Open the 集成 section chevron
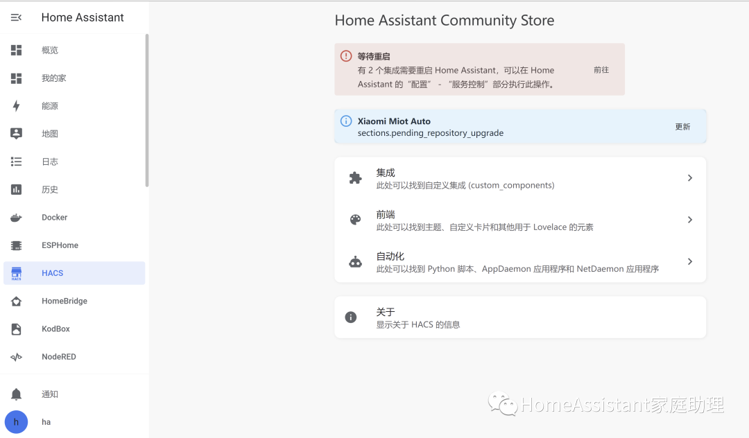Viewport: 749px width, 438px height. [x=690, y=178]
